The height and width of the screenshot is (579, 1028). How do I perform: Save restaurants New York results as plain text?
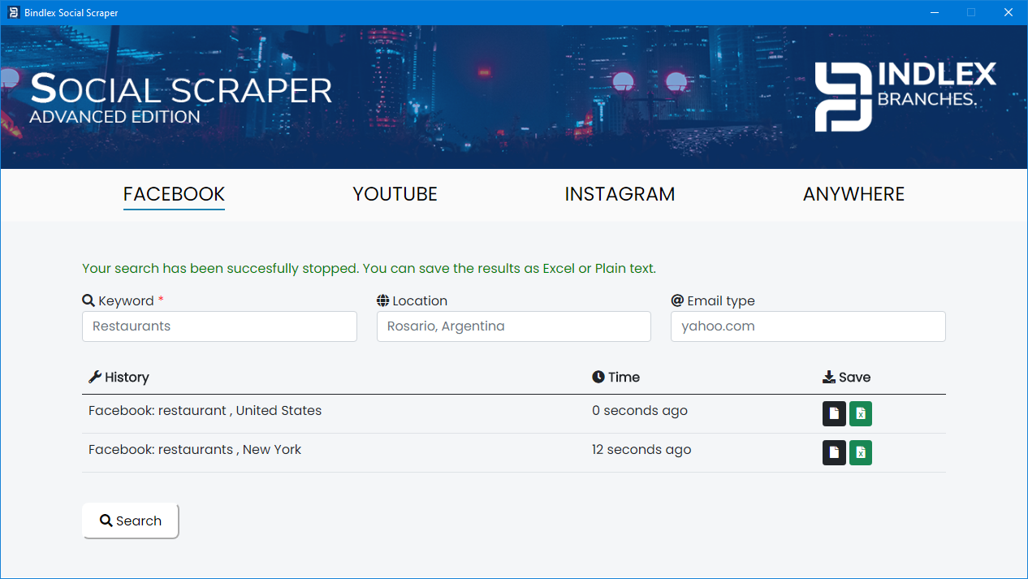834,452
